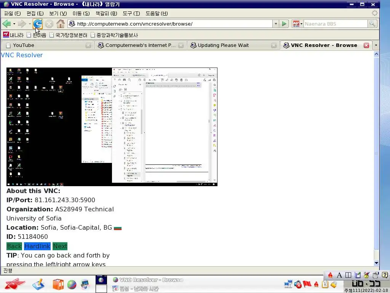Click the muted volume tray icon
The width and height of the screenshot is (390, 293).
point(298,284)
